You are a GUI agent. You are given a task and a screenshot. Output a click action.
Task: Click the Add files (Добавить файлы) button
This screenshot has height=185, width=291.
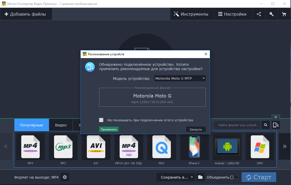[25, 14]
